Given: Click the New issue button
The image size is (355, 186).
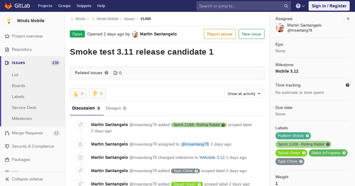Looking at the screenshot, I should 251,34.
